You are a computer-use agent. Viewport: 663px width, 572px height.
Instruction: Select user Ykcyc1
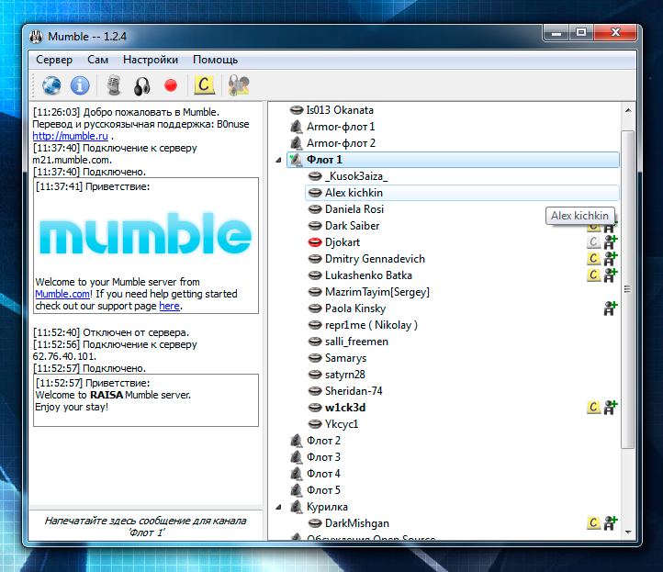pyautogui.click(x=342, y=424)
